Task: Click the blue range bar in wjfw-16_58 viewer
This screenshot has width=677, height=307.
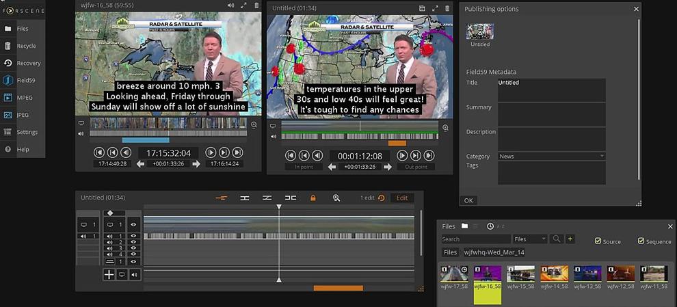Action: point(146,140)
